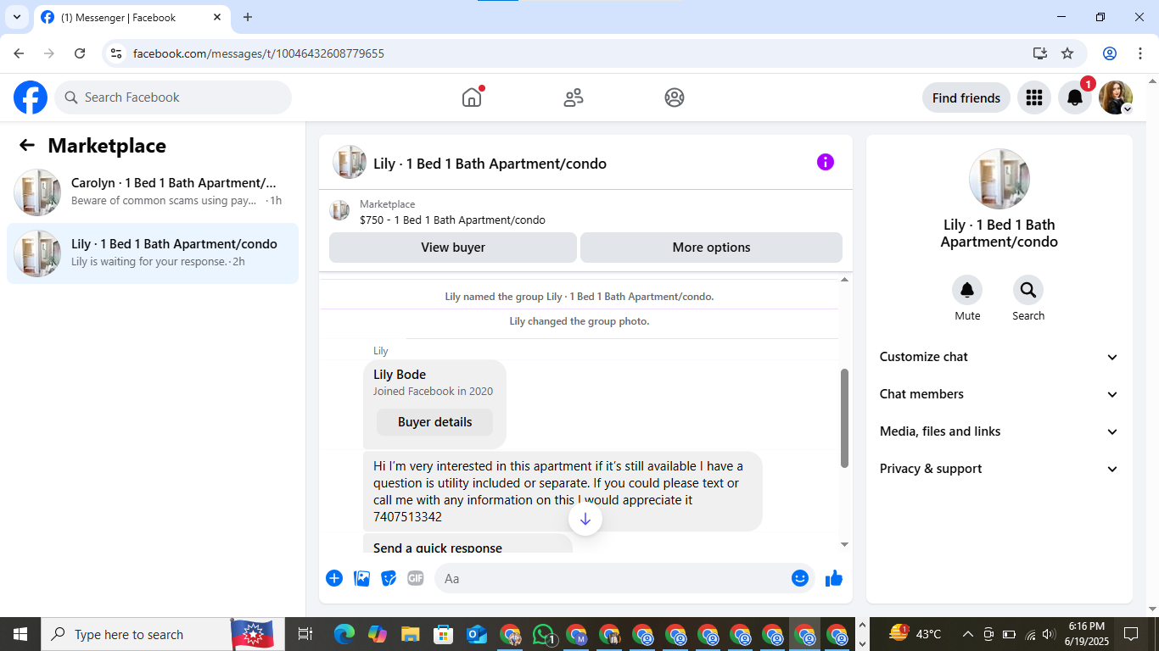The width and height of the screenshot is (1159, 651).
Task: Click the Lily Bode name in the buyer card
Action: point(400,375)
